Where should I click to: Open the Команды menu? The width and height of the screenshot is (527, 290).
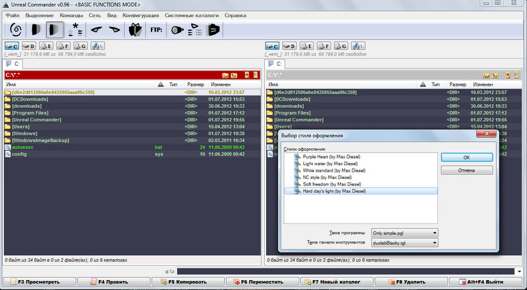[x=71, y=15]
